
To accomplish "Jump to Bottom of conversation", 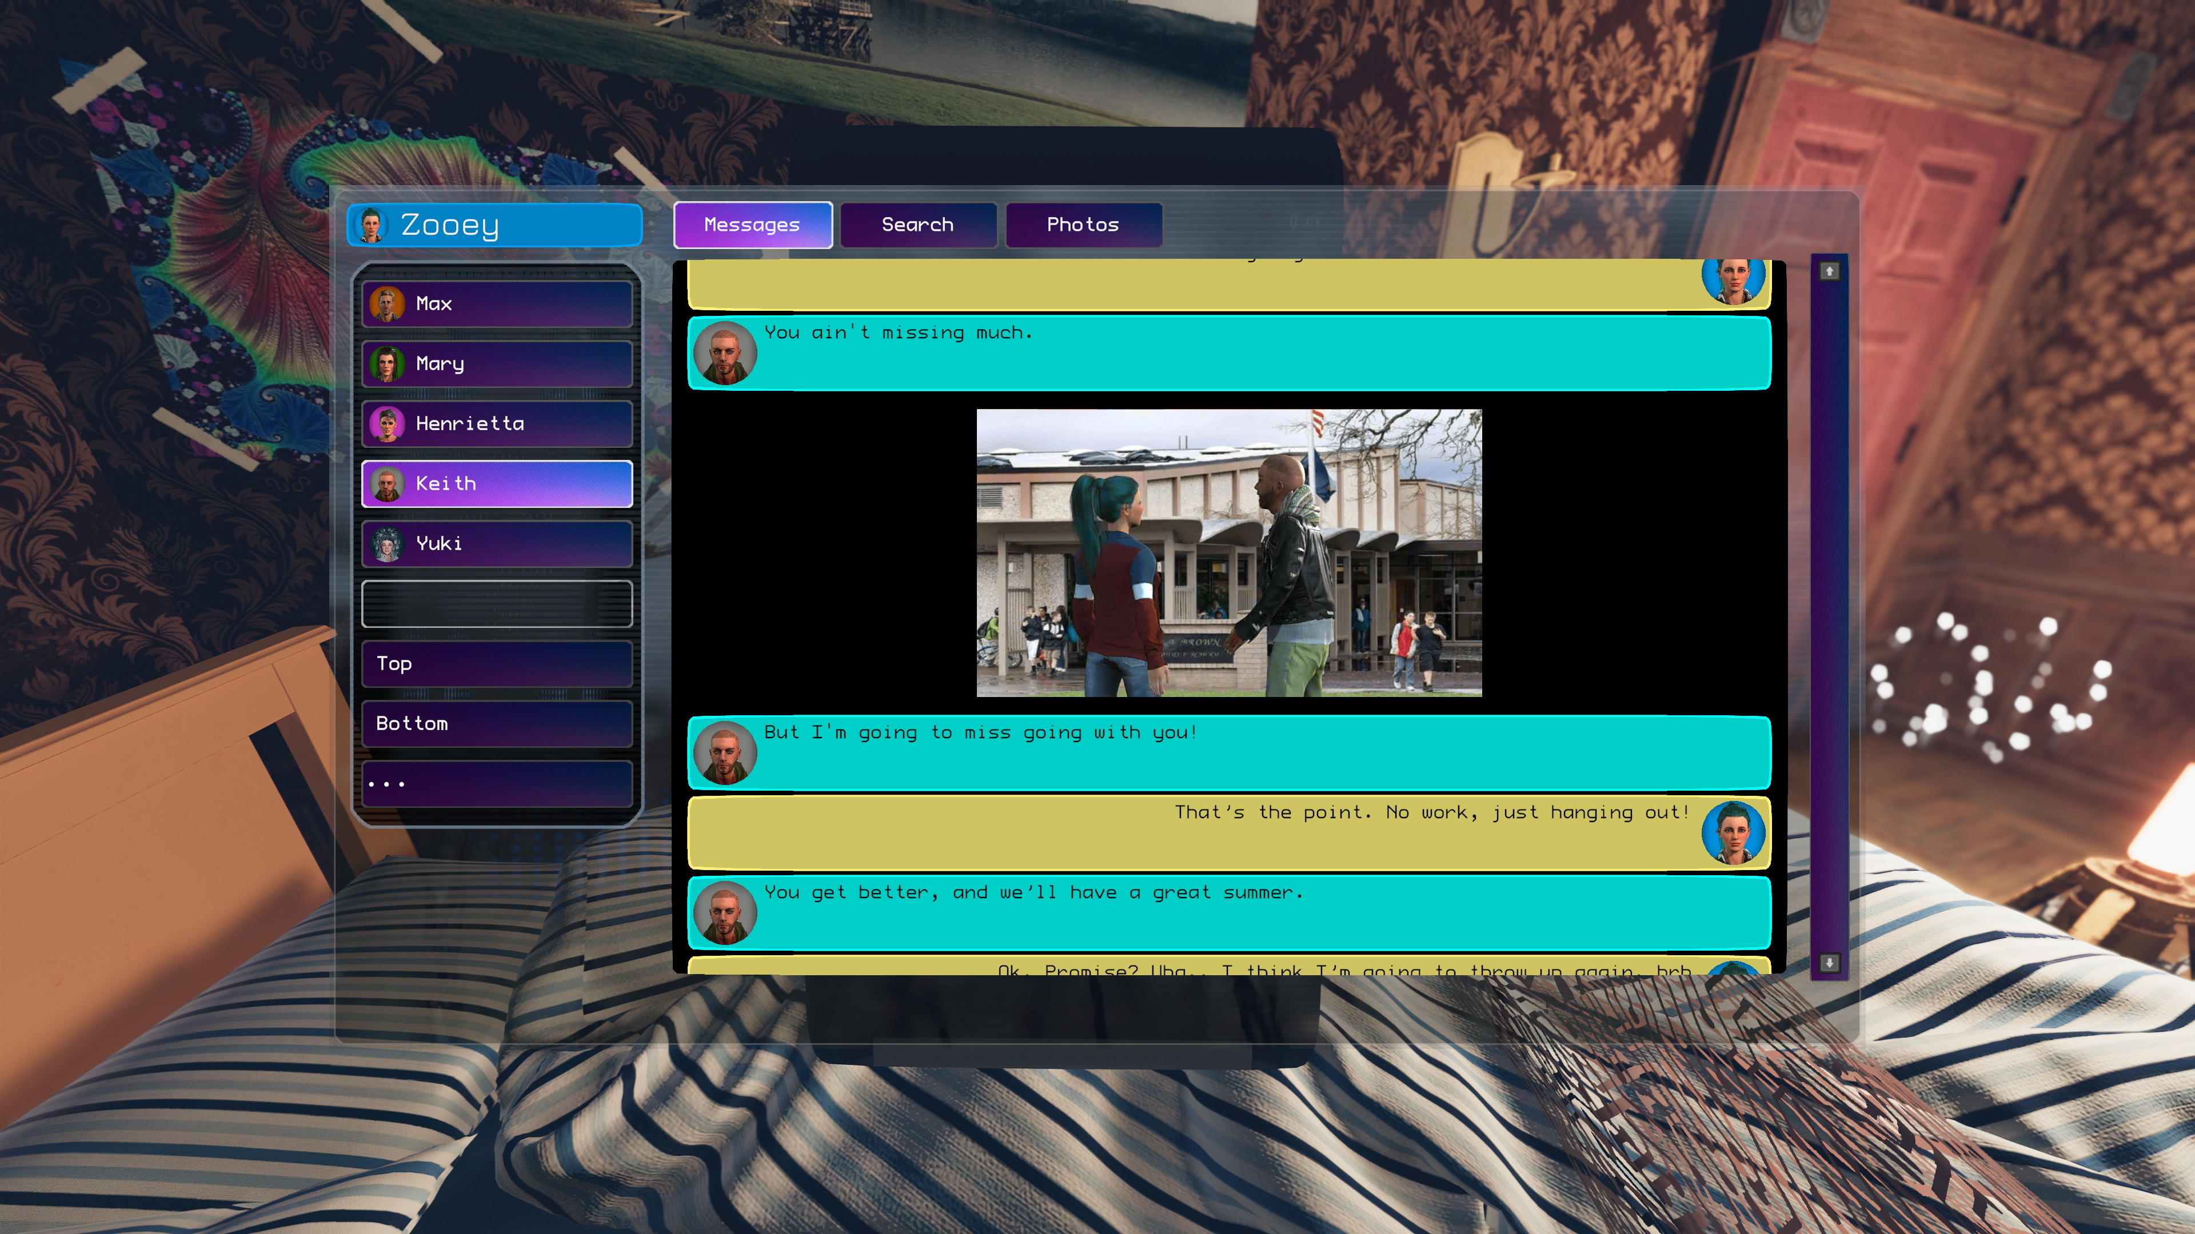I will (497, 724).
